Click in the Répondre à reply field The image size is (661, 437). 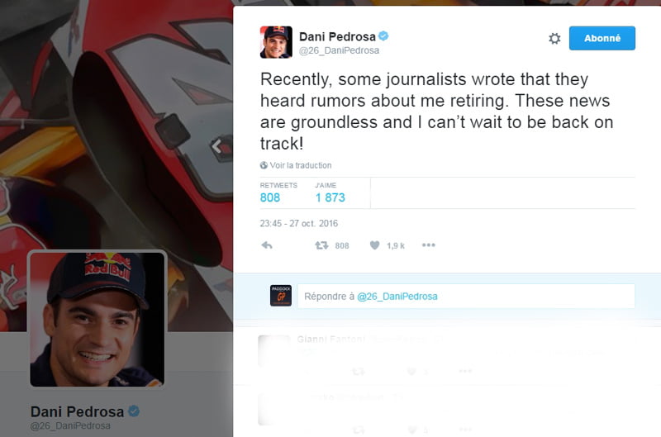466,297
